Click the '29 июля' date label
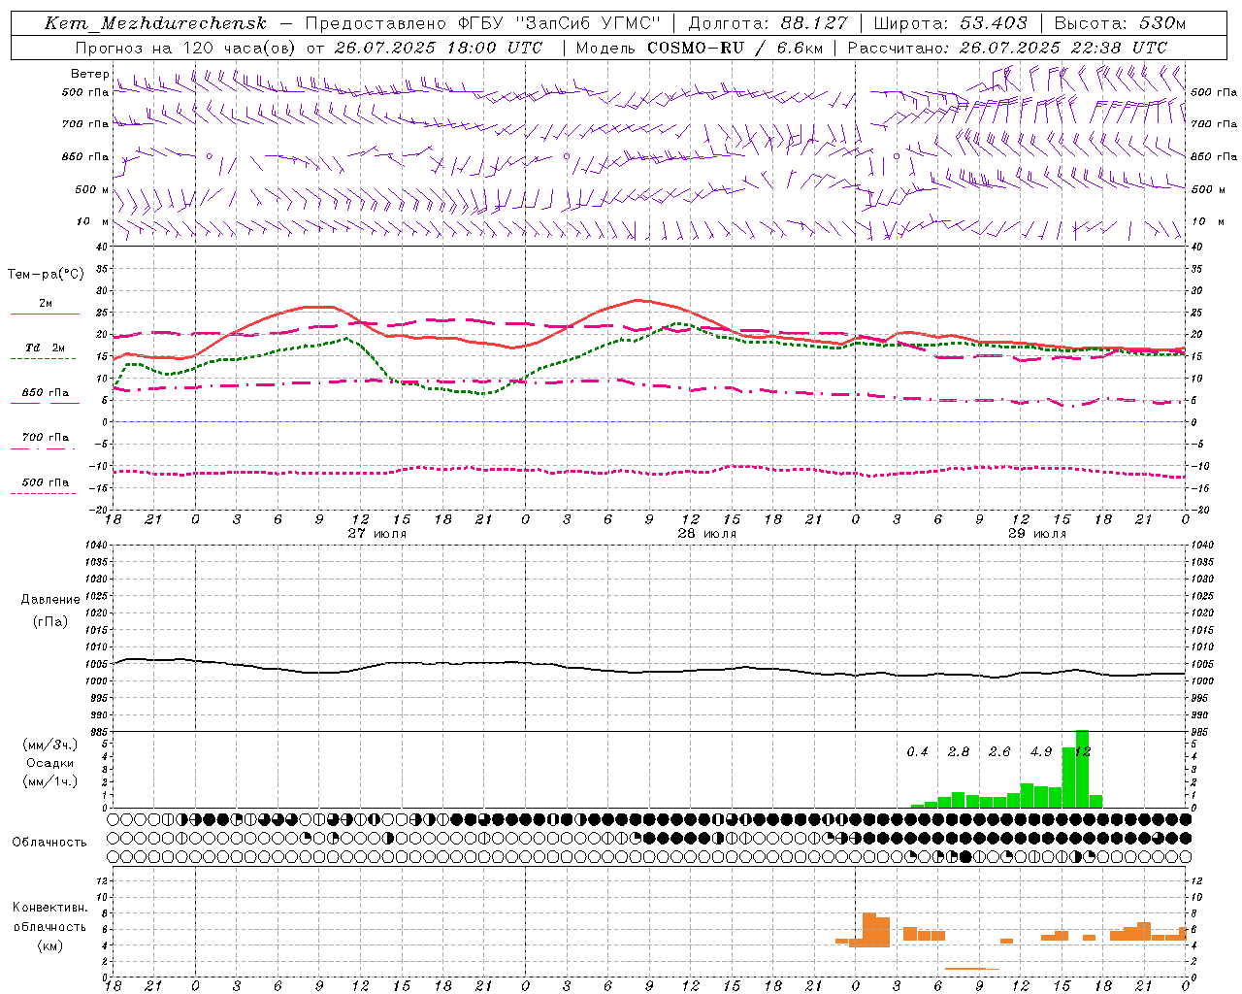The height and width of the screenshot is (994, 1242). (x=1037, y=534)
